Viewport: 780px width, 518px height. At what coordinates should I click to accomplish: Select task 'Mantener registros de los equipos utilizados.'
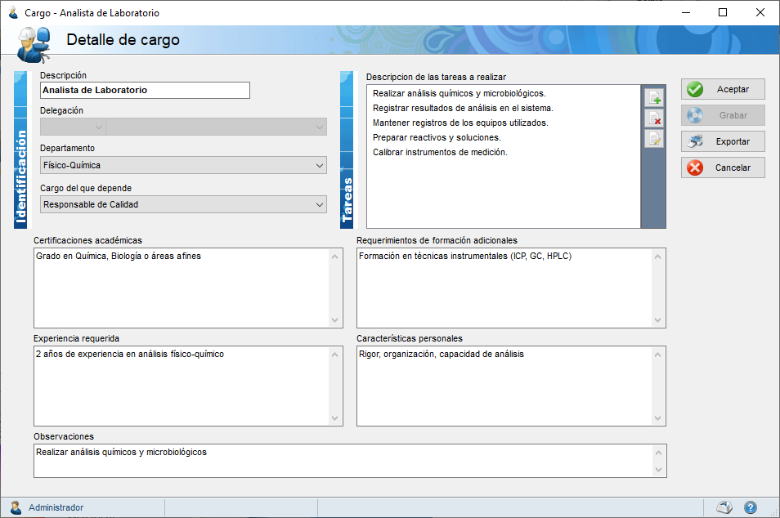point(460,123)
